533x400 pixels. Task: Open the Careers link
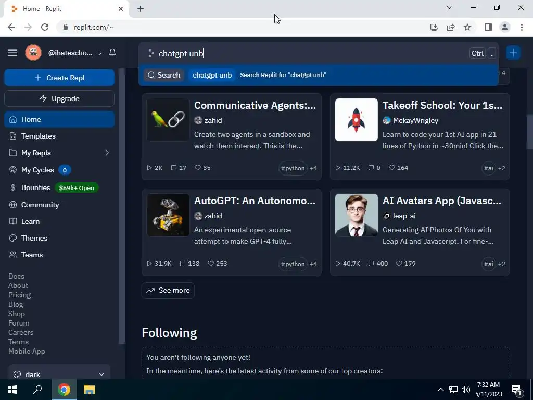click(x=21, y=332)
